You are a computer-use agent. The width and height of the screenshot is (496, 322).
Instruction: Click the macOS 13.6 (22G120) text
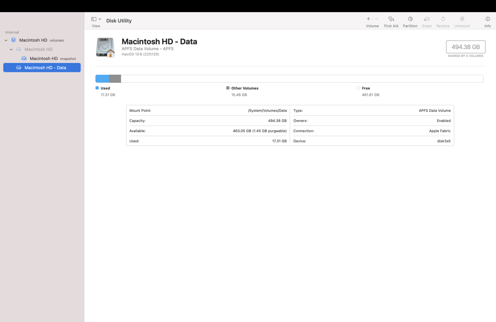[x=140, y=54]
